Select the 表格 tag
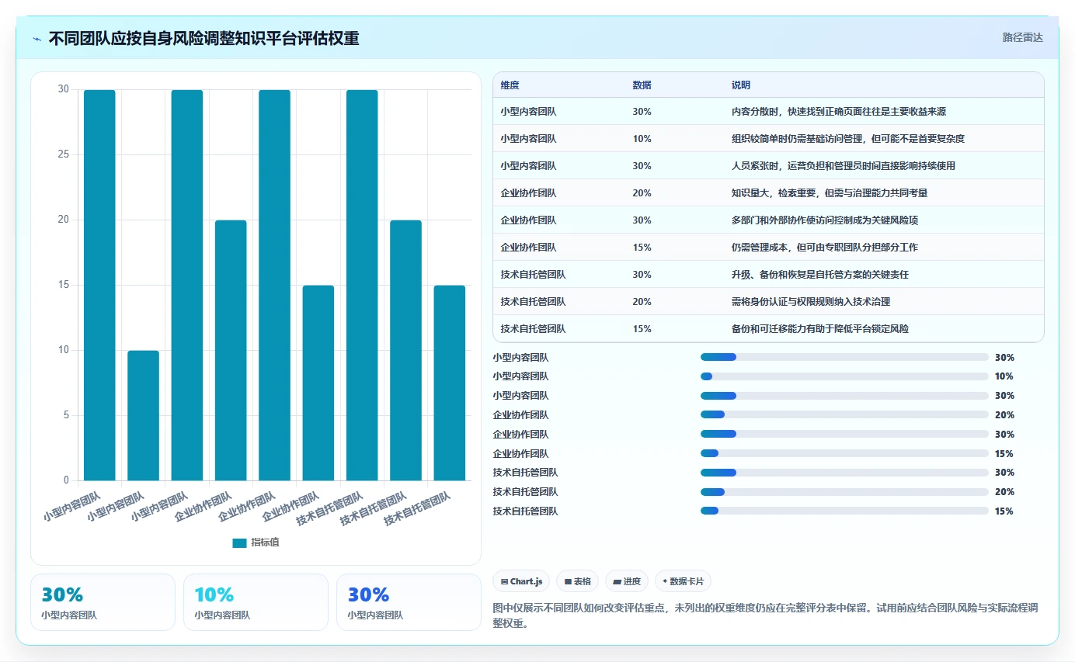 577,581
